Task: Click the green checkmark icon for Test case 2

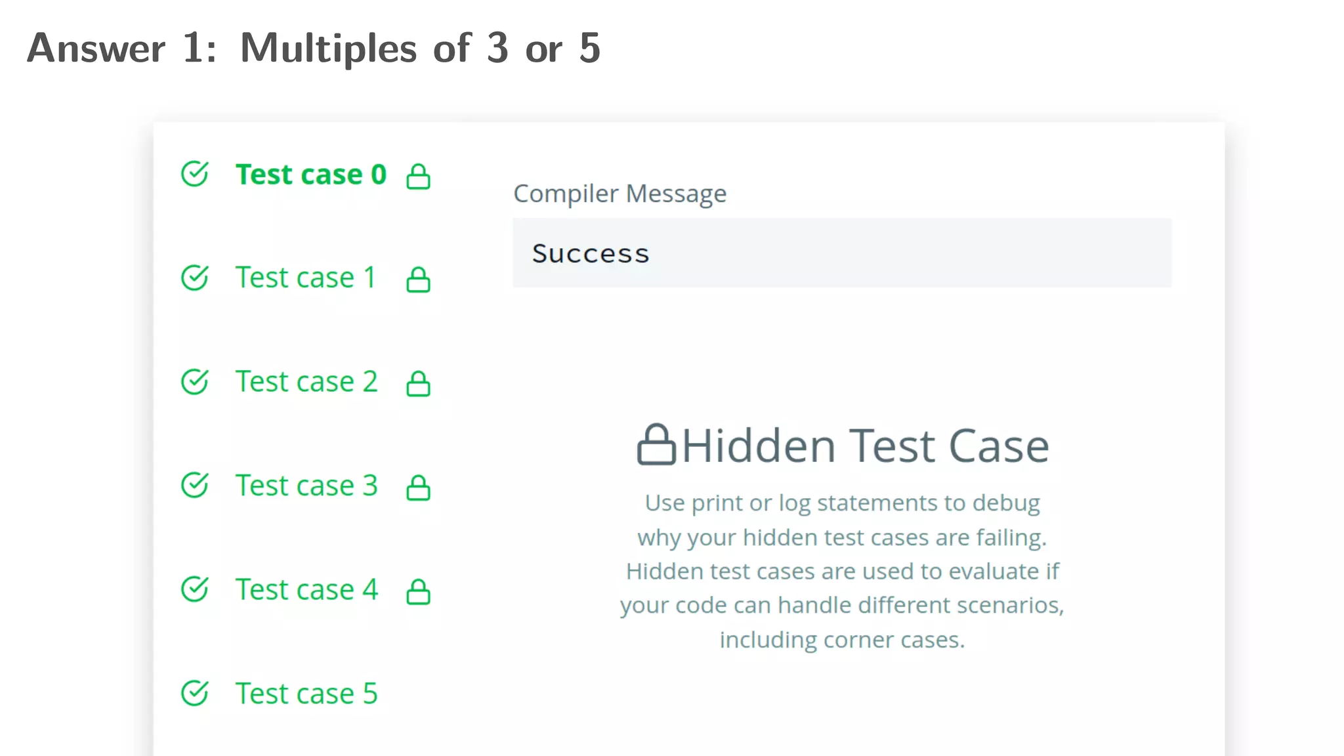Action: click(x=195, y=381)
